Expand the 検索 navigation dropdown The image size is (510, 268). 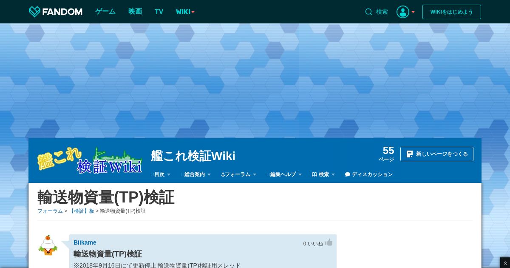coord(323,174)
